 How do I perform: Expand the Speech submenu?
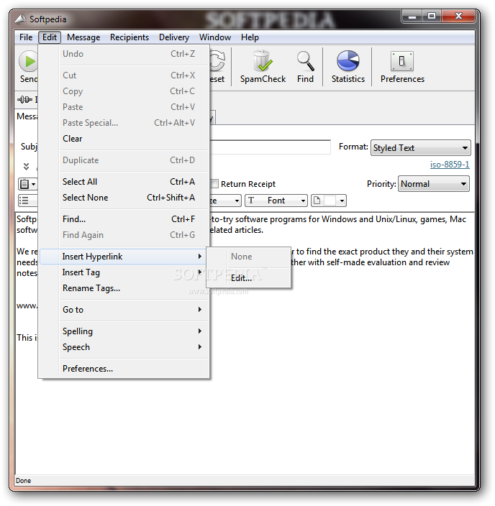124,347
